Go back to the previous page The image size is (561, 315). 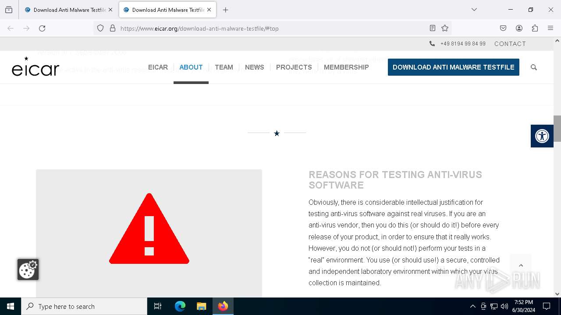tap(11, 28)
